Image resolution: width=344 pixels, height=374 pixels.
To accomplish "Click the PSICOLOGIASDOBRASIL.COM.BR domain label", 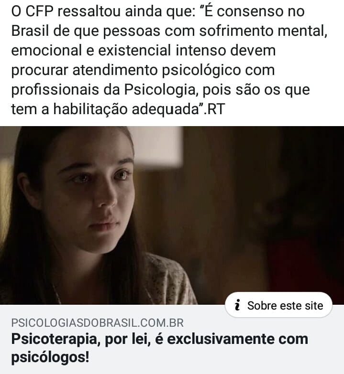I will [x=98, y=323].
